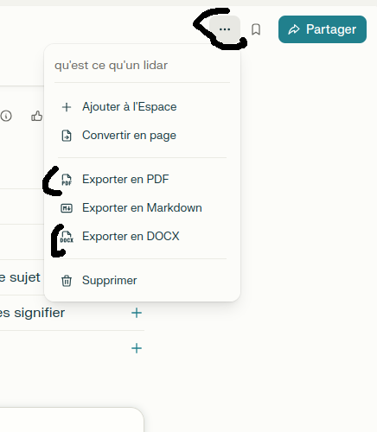Choose Convertir en page option
Screen dimensions: 377x432
click(142, 136)
